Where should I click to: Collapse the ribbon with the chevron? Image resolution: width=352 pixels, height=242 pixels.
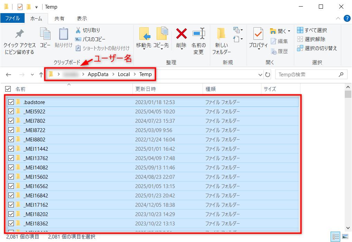coord(338,18)
